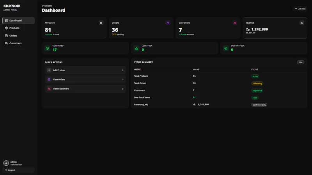312x175 pixels.
Task: Click the Revenue (LKR) row label
Action: pos(141,105)
